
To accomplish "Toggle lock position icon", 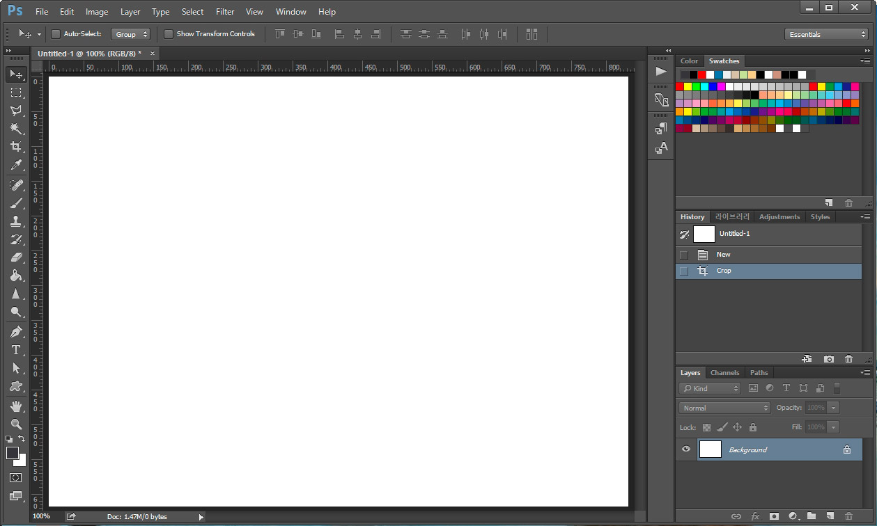I will click(737, 427).
